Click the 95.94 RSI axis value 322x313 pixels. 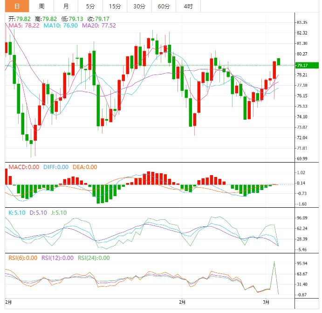302,263
